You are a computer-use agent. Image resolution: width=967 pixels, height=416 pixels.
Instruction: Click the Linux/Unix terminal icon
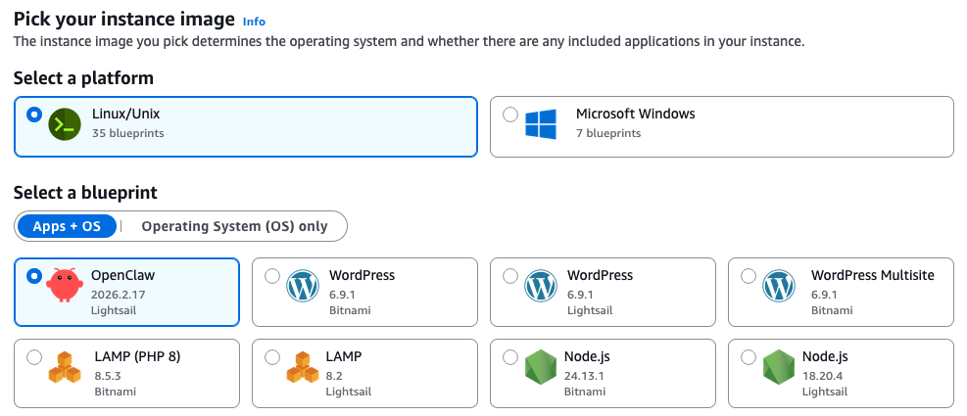tap(66, 123)
